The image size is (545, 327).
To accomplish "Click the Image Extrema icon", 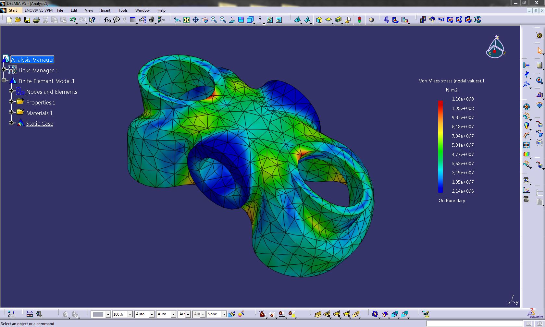I will pos(450,20).
